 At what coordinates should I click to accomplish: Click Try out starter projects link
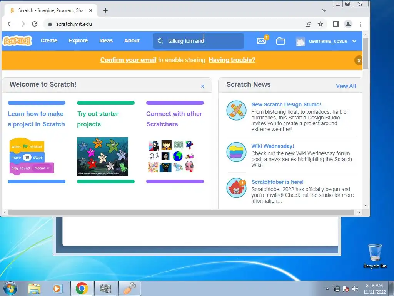[97, 119]
